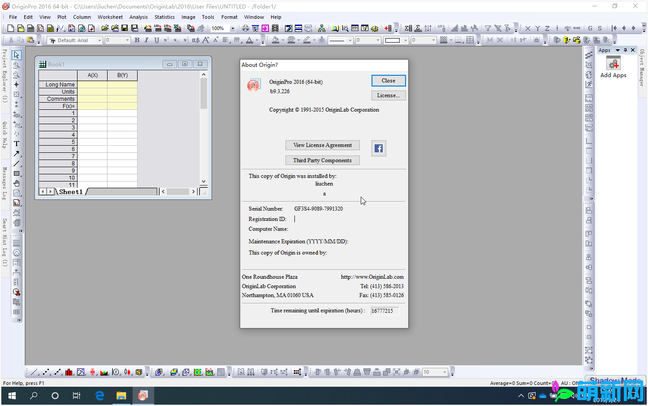Image resolution: width=648 pixels, height=406 pixels.
Task: Select the Pan hand tool
Action: (17, 183)
